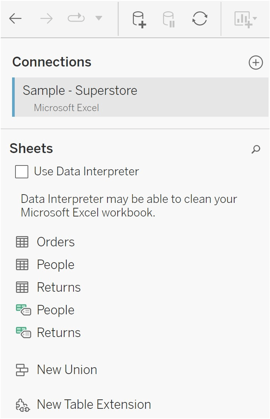Click the grayed-out Redo arrow icon
Screen dimensions: 270x419
tap(75, 18)
